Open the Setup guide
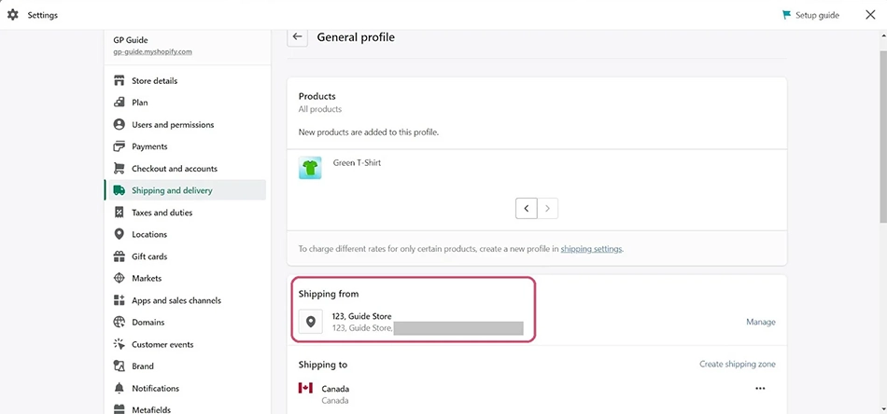This screenshot has width=887, height=414. tap(810, 15)
